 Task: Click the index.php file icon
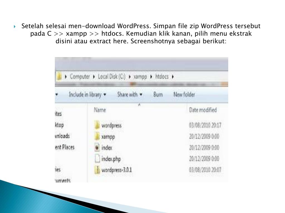[x=97, y=158]
